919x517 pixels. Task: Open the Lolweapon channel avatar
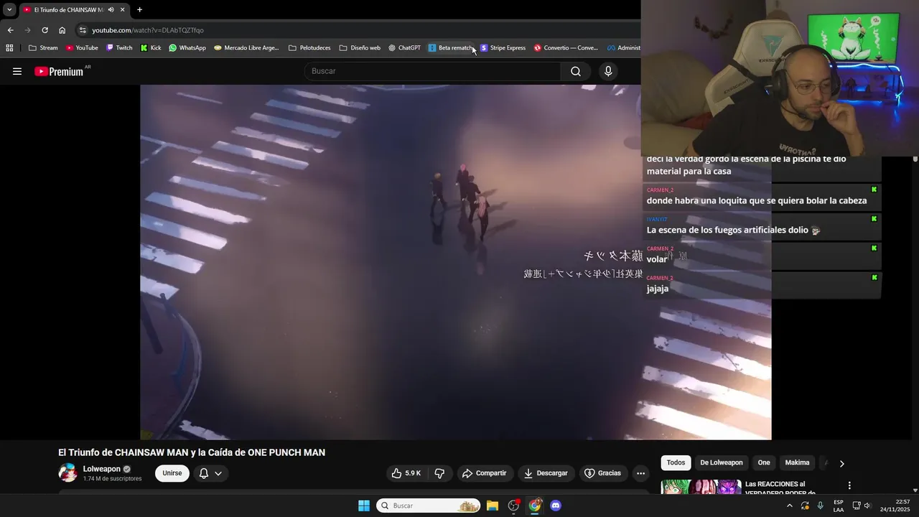pos(67,473)
